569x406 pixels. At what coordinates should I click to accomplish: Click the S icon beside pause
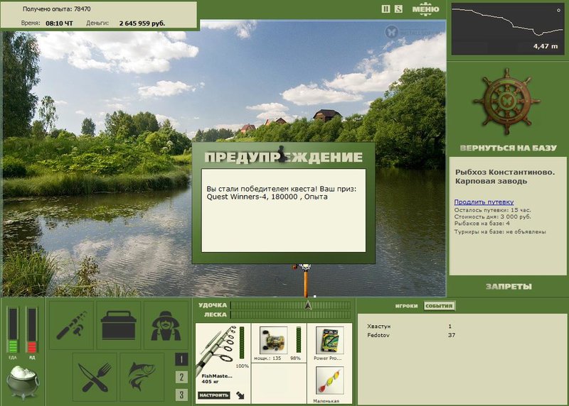coord(398,9)
